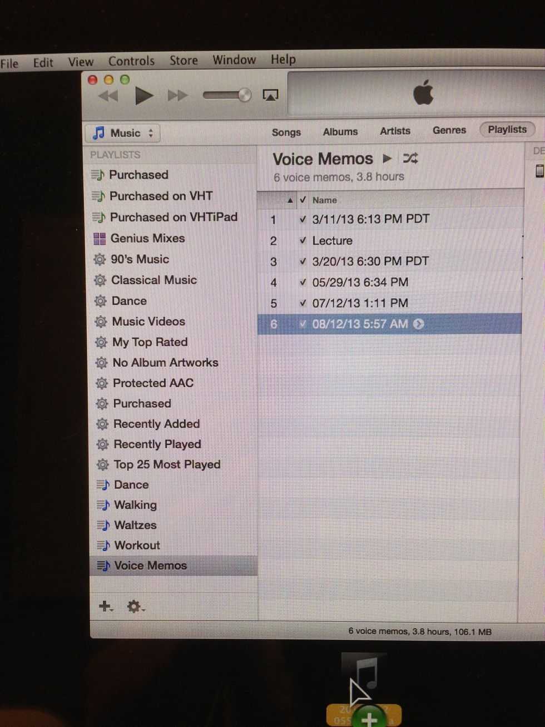Play the Voice Memos playlist arrow

click(x=388, y=159)
